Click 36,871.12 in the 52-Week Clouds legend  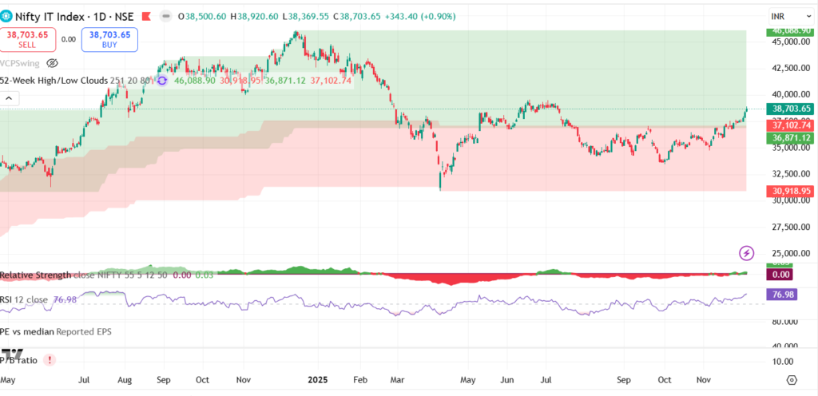(285, 81)
